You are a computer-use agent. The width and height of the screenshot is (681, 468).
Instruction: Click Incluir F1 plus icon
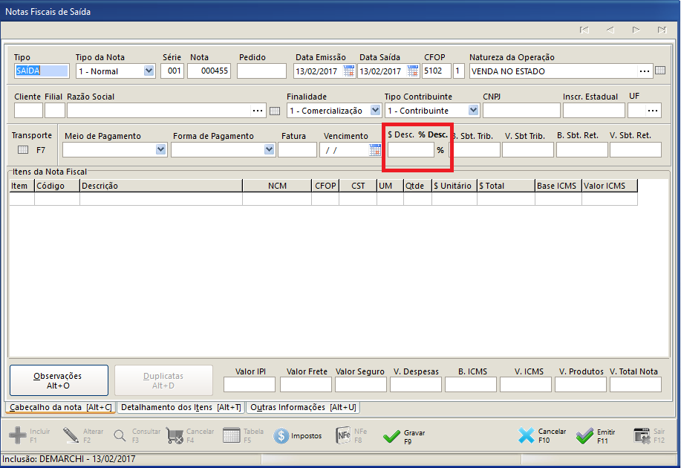18,435
